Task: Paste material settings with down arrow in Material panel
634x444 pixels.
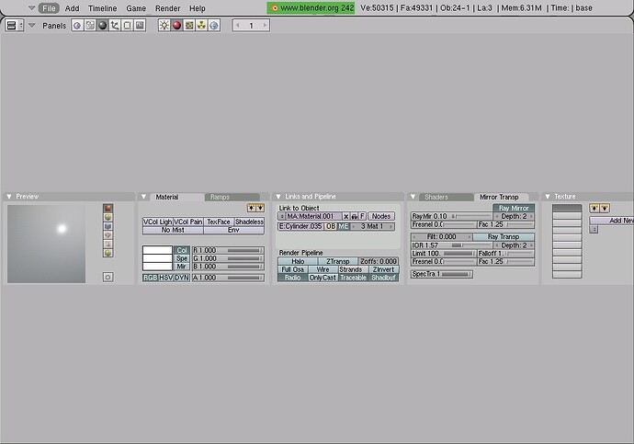Action: 260,208
